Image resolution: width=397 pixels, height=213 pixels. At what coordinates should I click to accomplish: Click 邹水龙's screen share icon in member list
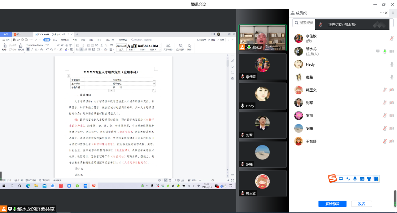click(378, 51)
